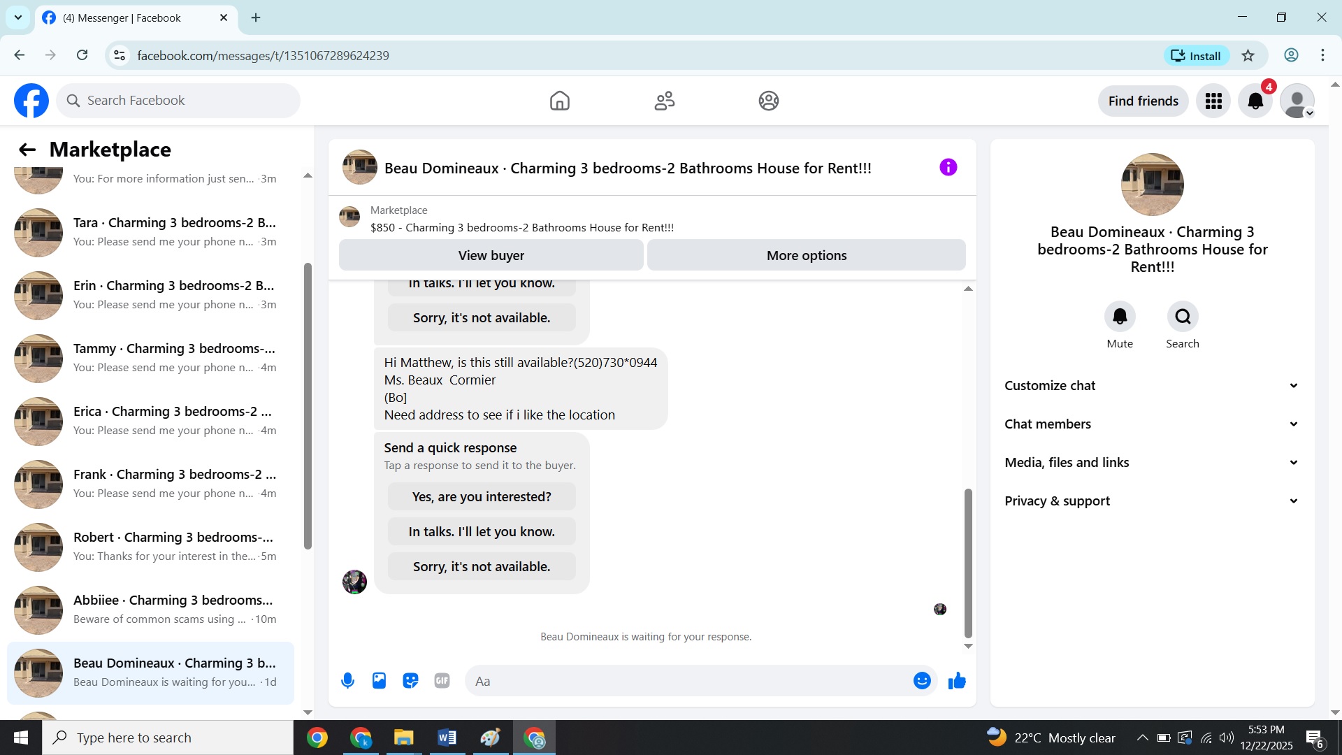The height and width of the screenshot is (755, 1342).
Task: Expand Customize chat section
Action: point(1152,386)
